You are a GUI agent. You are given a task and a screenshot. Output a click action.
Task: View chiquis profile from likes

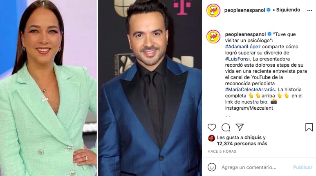pyautogui.click(x=253, y=138)
